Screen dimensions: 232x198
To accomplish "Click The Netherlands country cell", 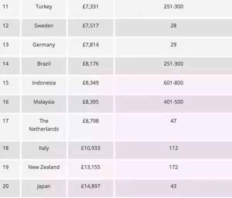I will [x=44, y=125].
